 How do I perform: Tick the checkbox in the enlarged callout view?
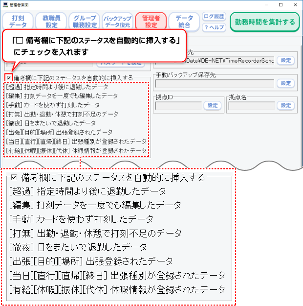14,177
